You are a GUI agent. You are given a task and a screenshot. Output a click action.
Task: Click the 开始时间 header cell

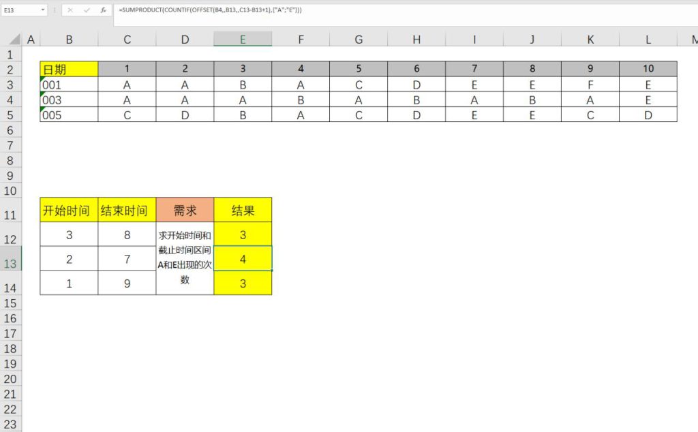(x=69, y=210)
